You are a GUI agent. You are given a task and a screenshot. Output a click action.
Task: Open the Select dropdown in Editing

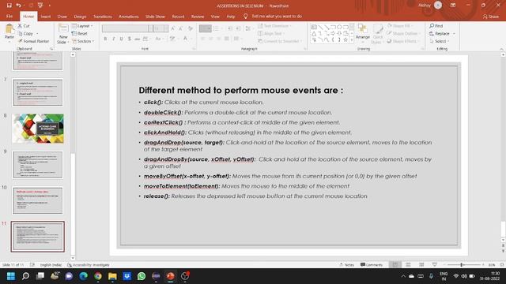click(440, 41)
